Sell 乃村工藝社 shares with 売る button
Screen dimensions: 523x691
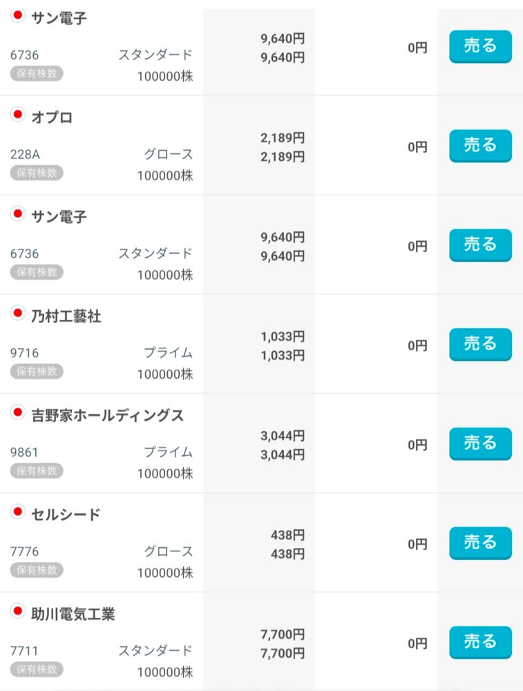[480, 344]
